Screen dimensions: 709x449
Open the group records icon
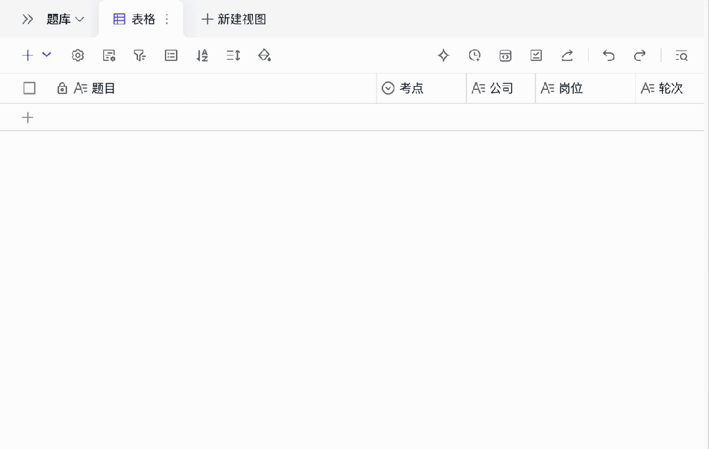(171, 55)
